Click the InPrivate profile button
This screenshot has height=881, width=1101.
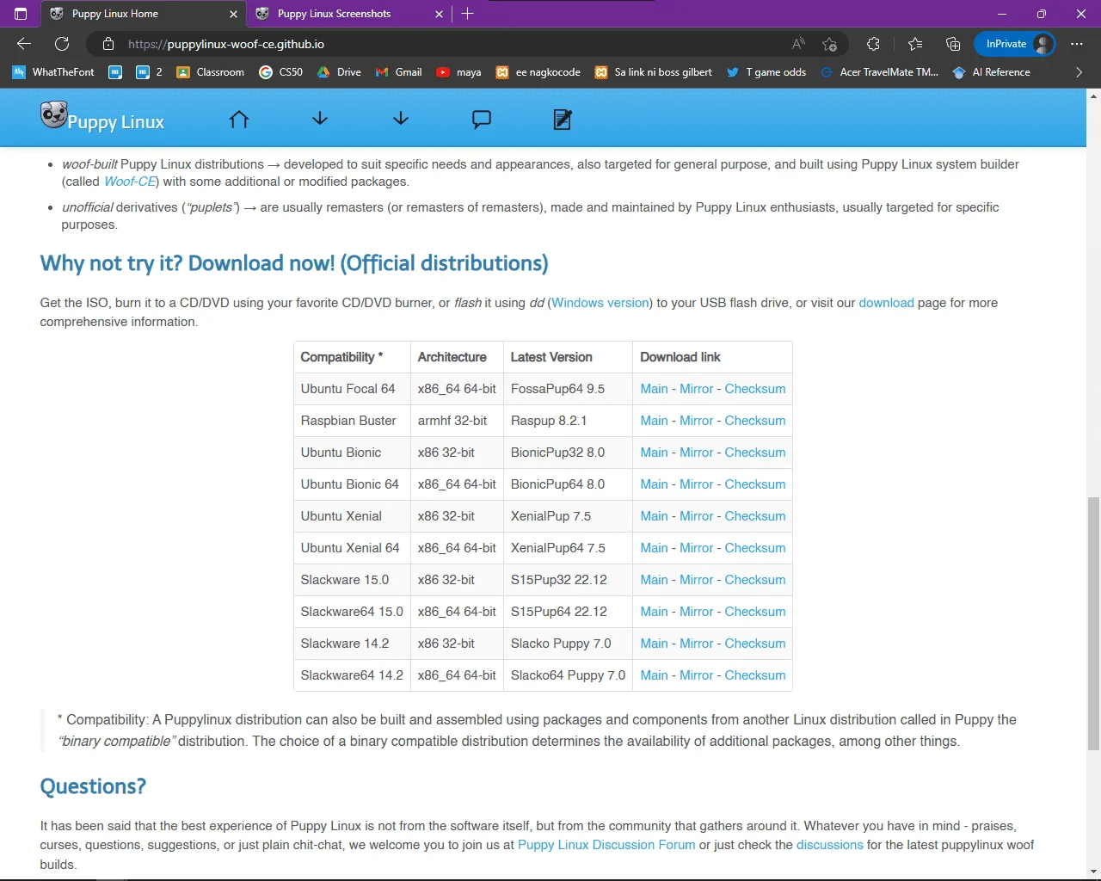(1015, 44)
